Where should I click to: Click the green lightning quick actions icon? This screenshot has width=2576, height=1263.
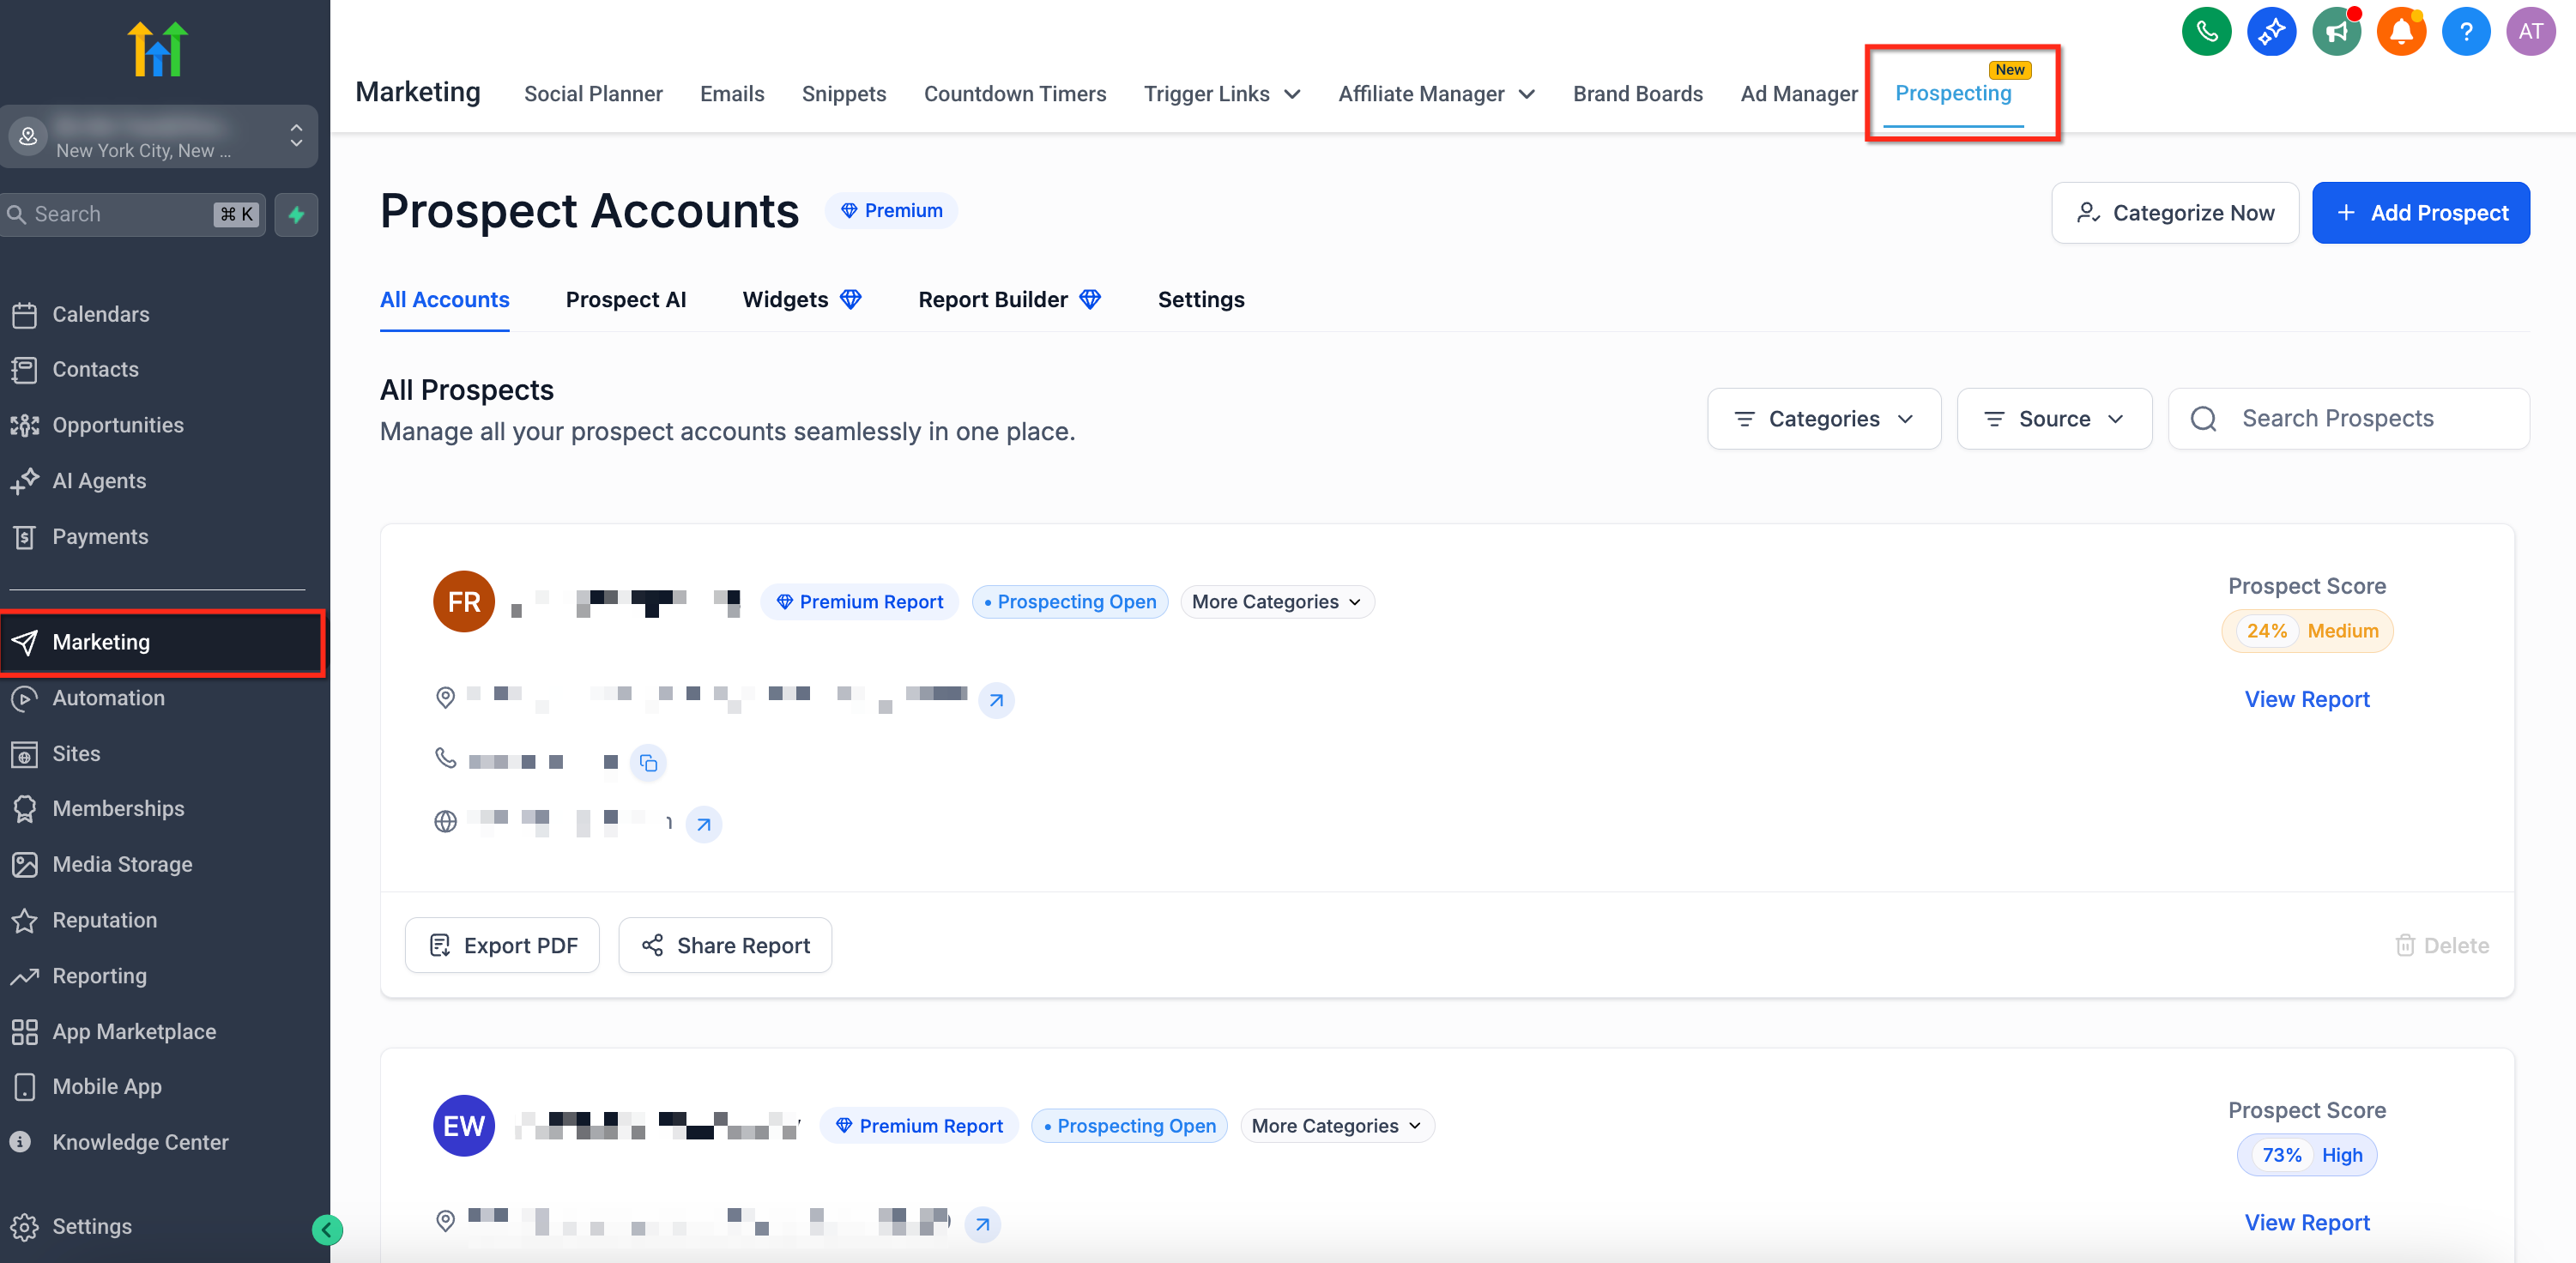pyautogui.click(x=296, y=214)
